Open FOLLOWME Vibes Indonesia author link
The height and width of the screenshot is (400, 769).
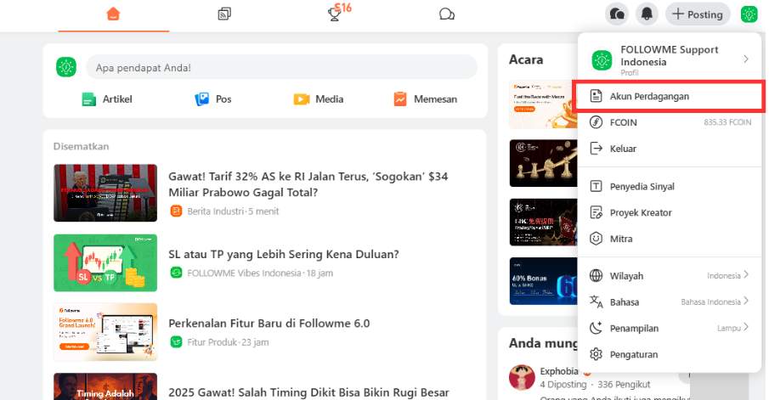tap(244, 273)
